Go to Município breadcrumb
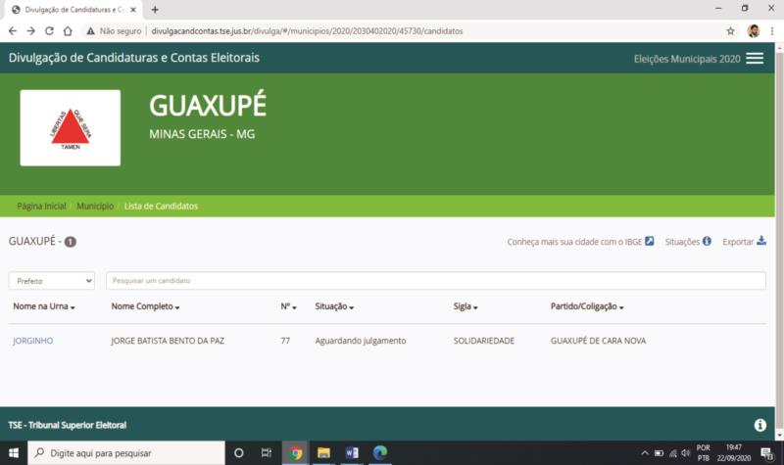Image resolution: width=784 pixels, height=465 pixels. point(95,207)
